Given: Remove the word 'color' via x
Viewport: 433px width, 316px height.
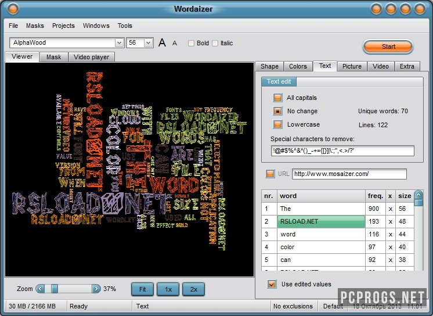Looking at the screenshot, I should [390, 247].
